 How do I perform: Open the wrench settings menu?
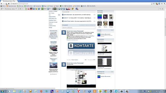coord(165,4)
